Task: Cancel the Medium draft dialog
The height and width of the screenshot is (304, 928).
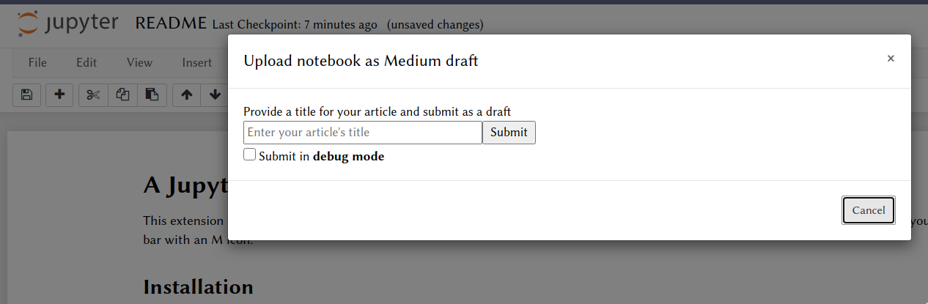Action: coord(869,210)
